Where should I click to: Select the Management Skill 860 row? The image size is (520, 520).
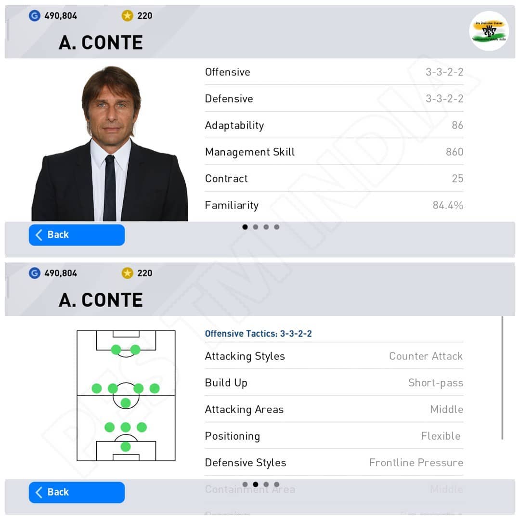tap(334, 152)
